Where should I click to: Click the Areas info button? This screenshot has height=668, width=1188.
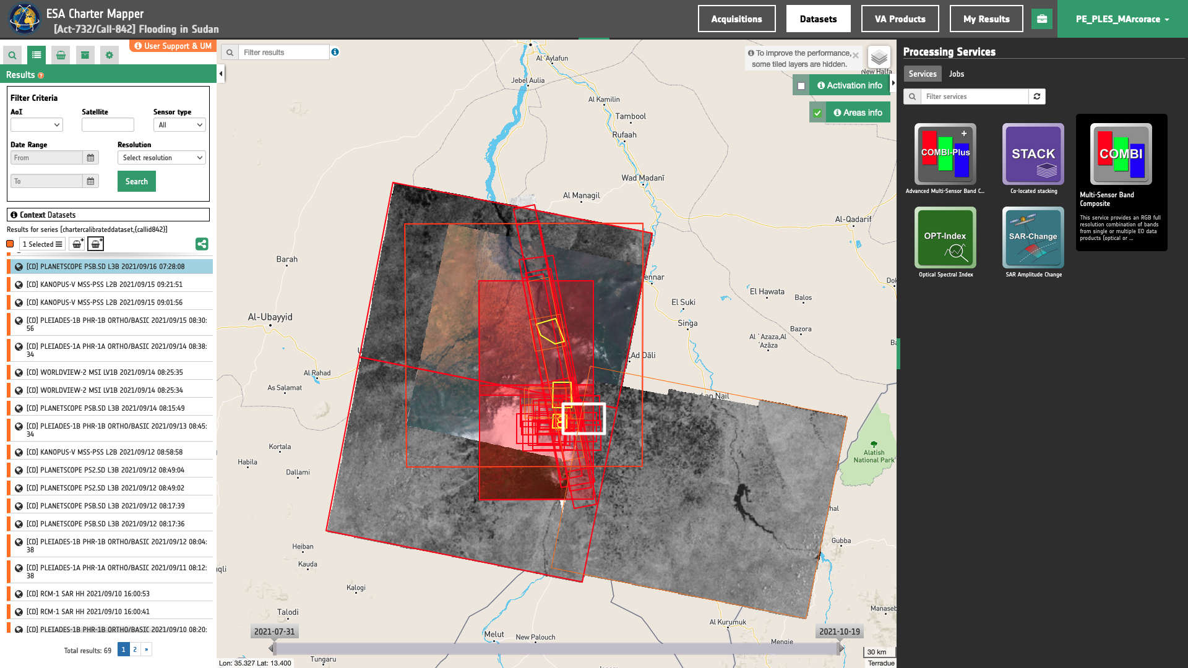pyautogui.click(x=858, y=113)
